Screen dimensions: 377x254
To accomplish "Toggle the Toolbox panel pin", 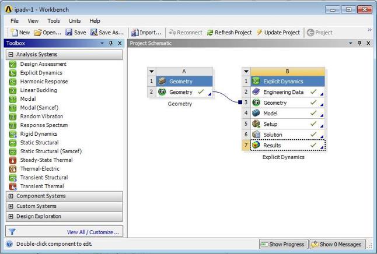I will (x=111, y=44).
